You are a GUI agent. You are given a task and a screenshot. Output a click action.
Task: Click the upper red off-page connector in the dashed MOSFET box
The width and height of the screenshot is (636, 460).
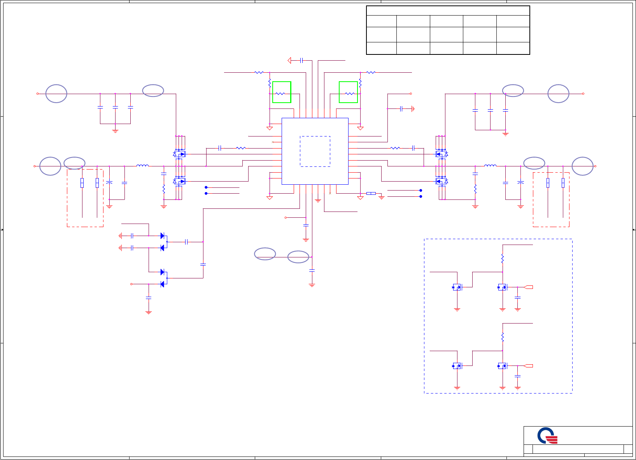pyautogui.click(x=529, y=287)
